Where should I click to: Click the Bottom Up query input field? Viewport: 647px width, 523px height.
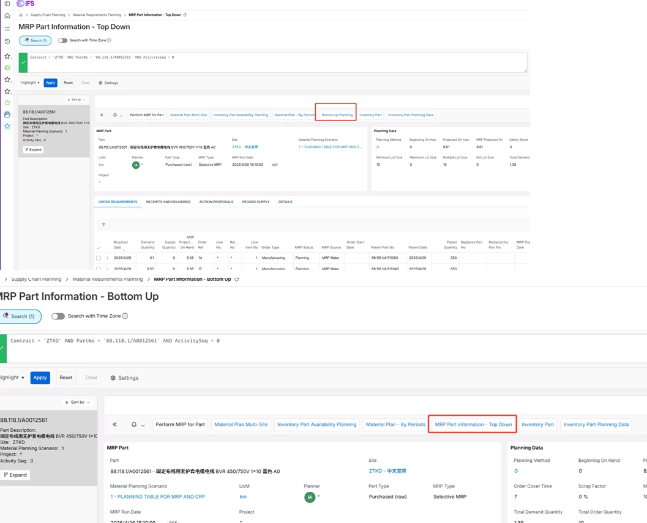point(326,349)
